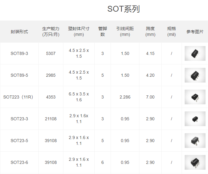
Task: Select the 21108 capacity value for SOT23-3
Action: (x=51, y=119)
